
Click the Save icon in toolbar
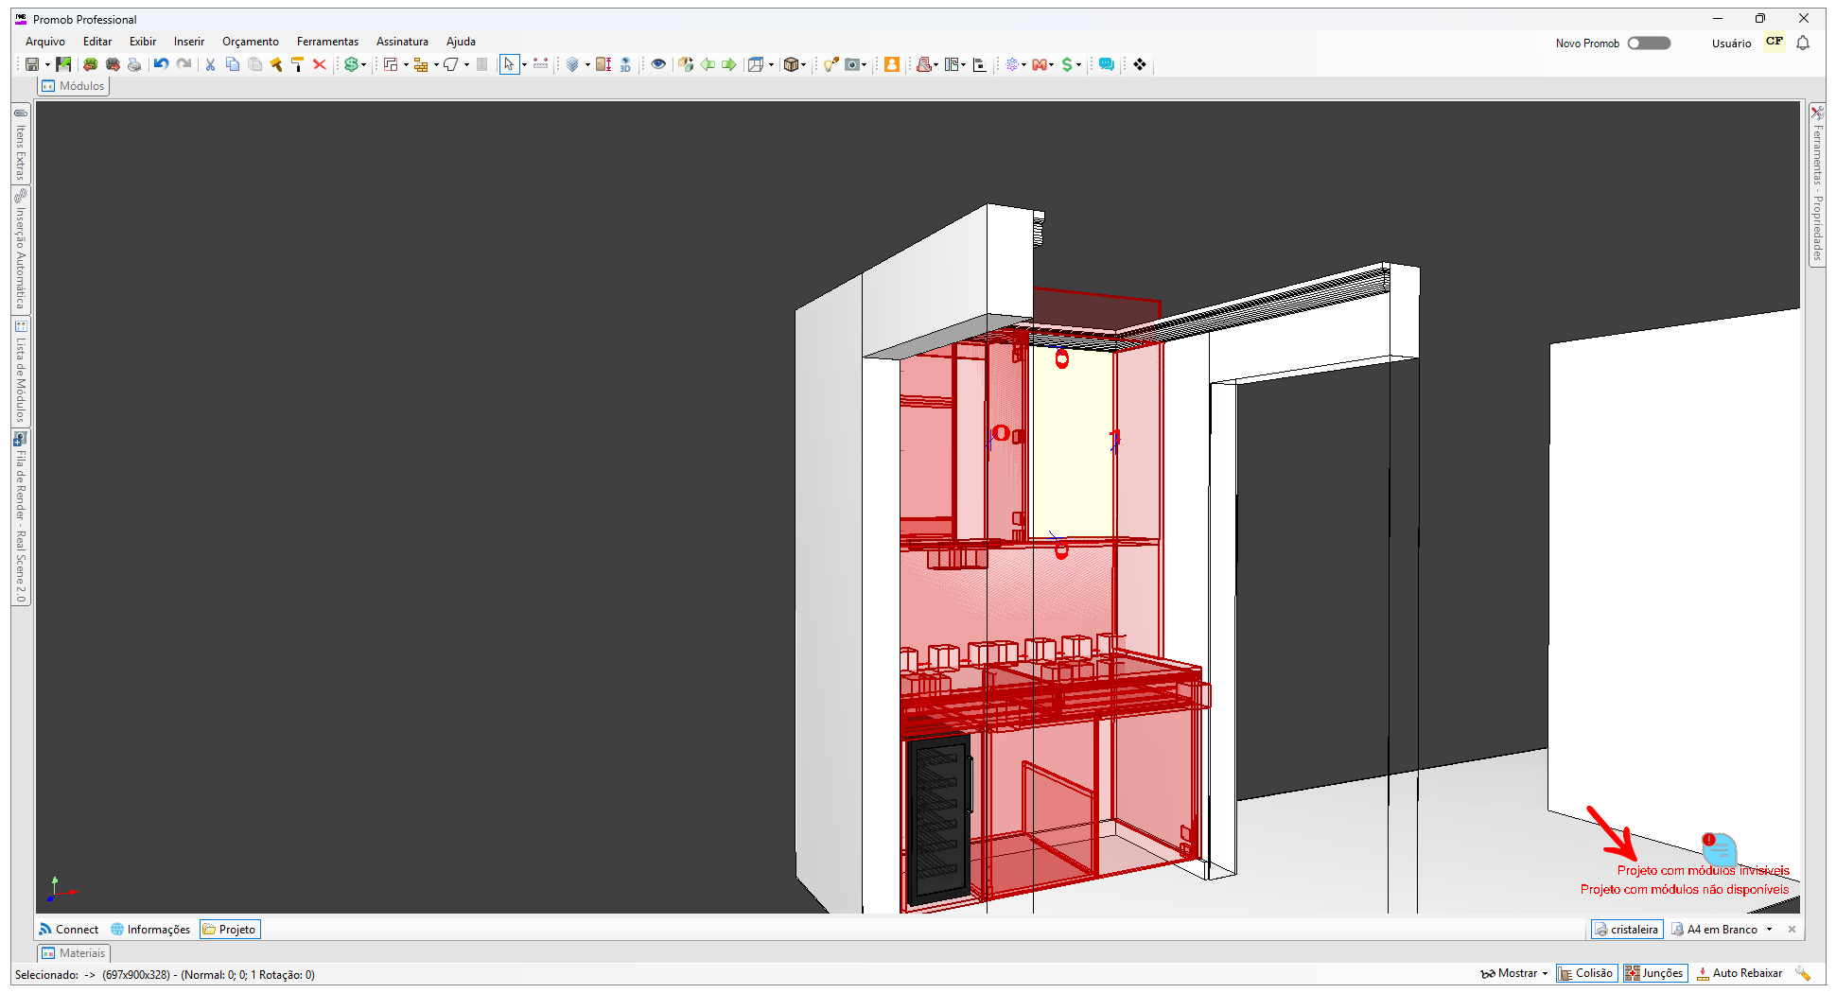(x=32, y=64)
